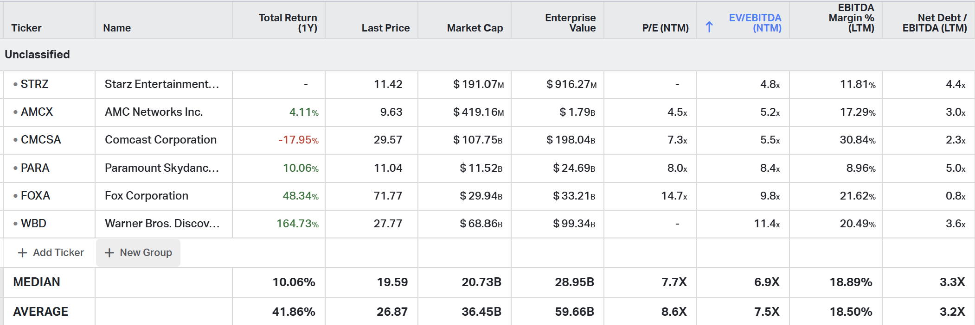The image size is (975, 325).
Task: Open the FOXA ticker link
Action: coord(35,196)
